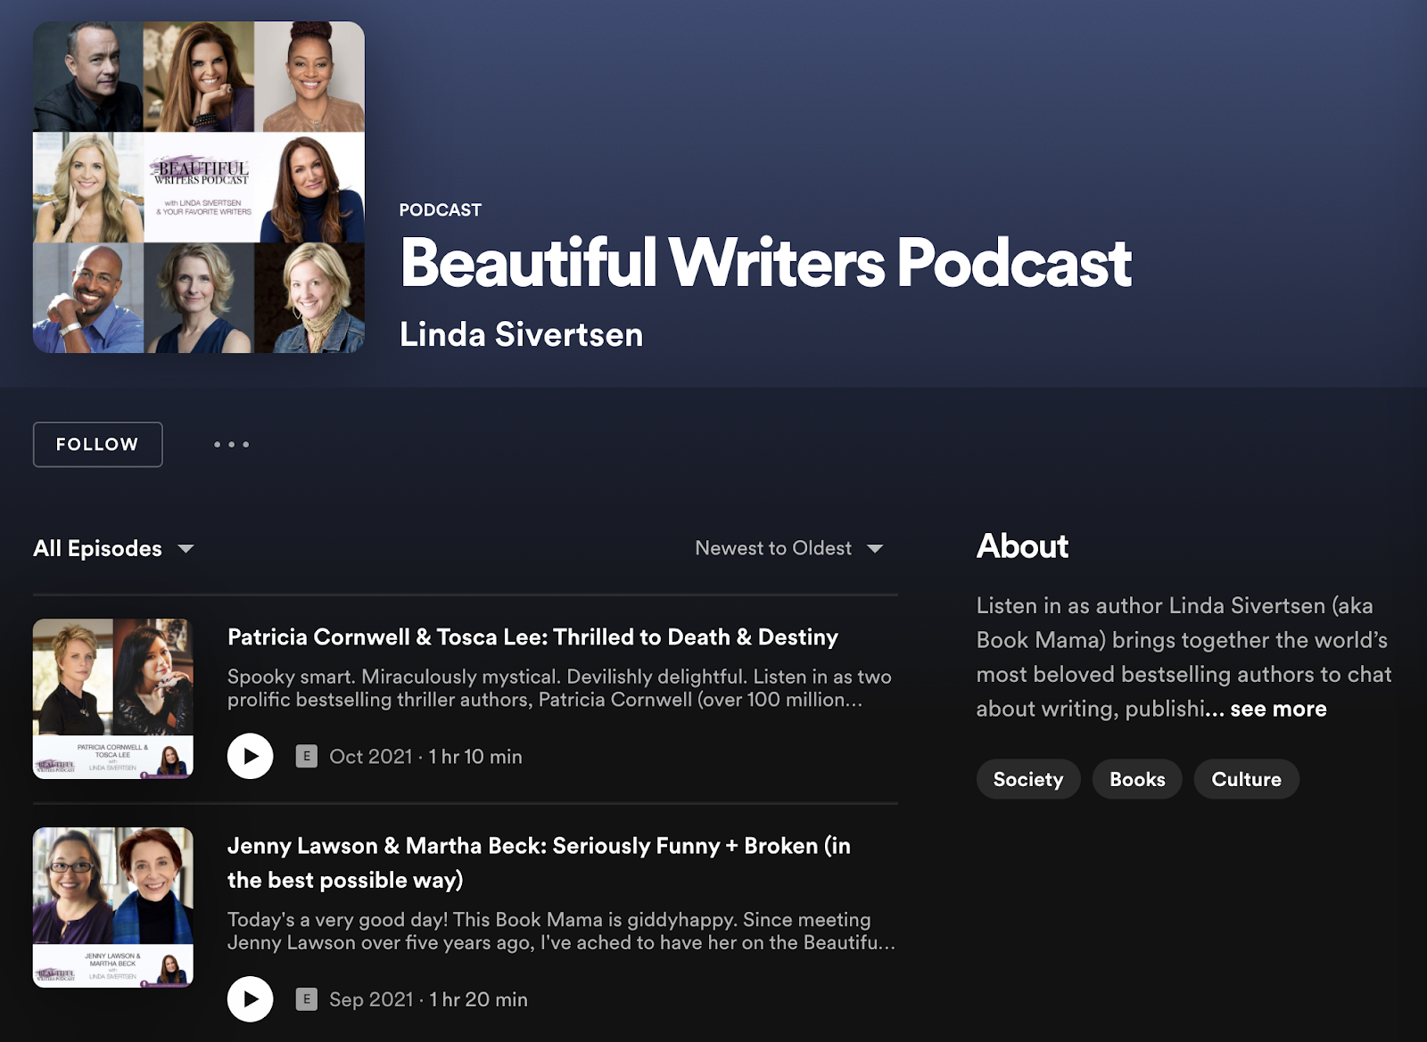
Task: Click the explicit badge on the Oct 2021 episode
Action: [306, 757]
